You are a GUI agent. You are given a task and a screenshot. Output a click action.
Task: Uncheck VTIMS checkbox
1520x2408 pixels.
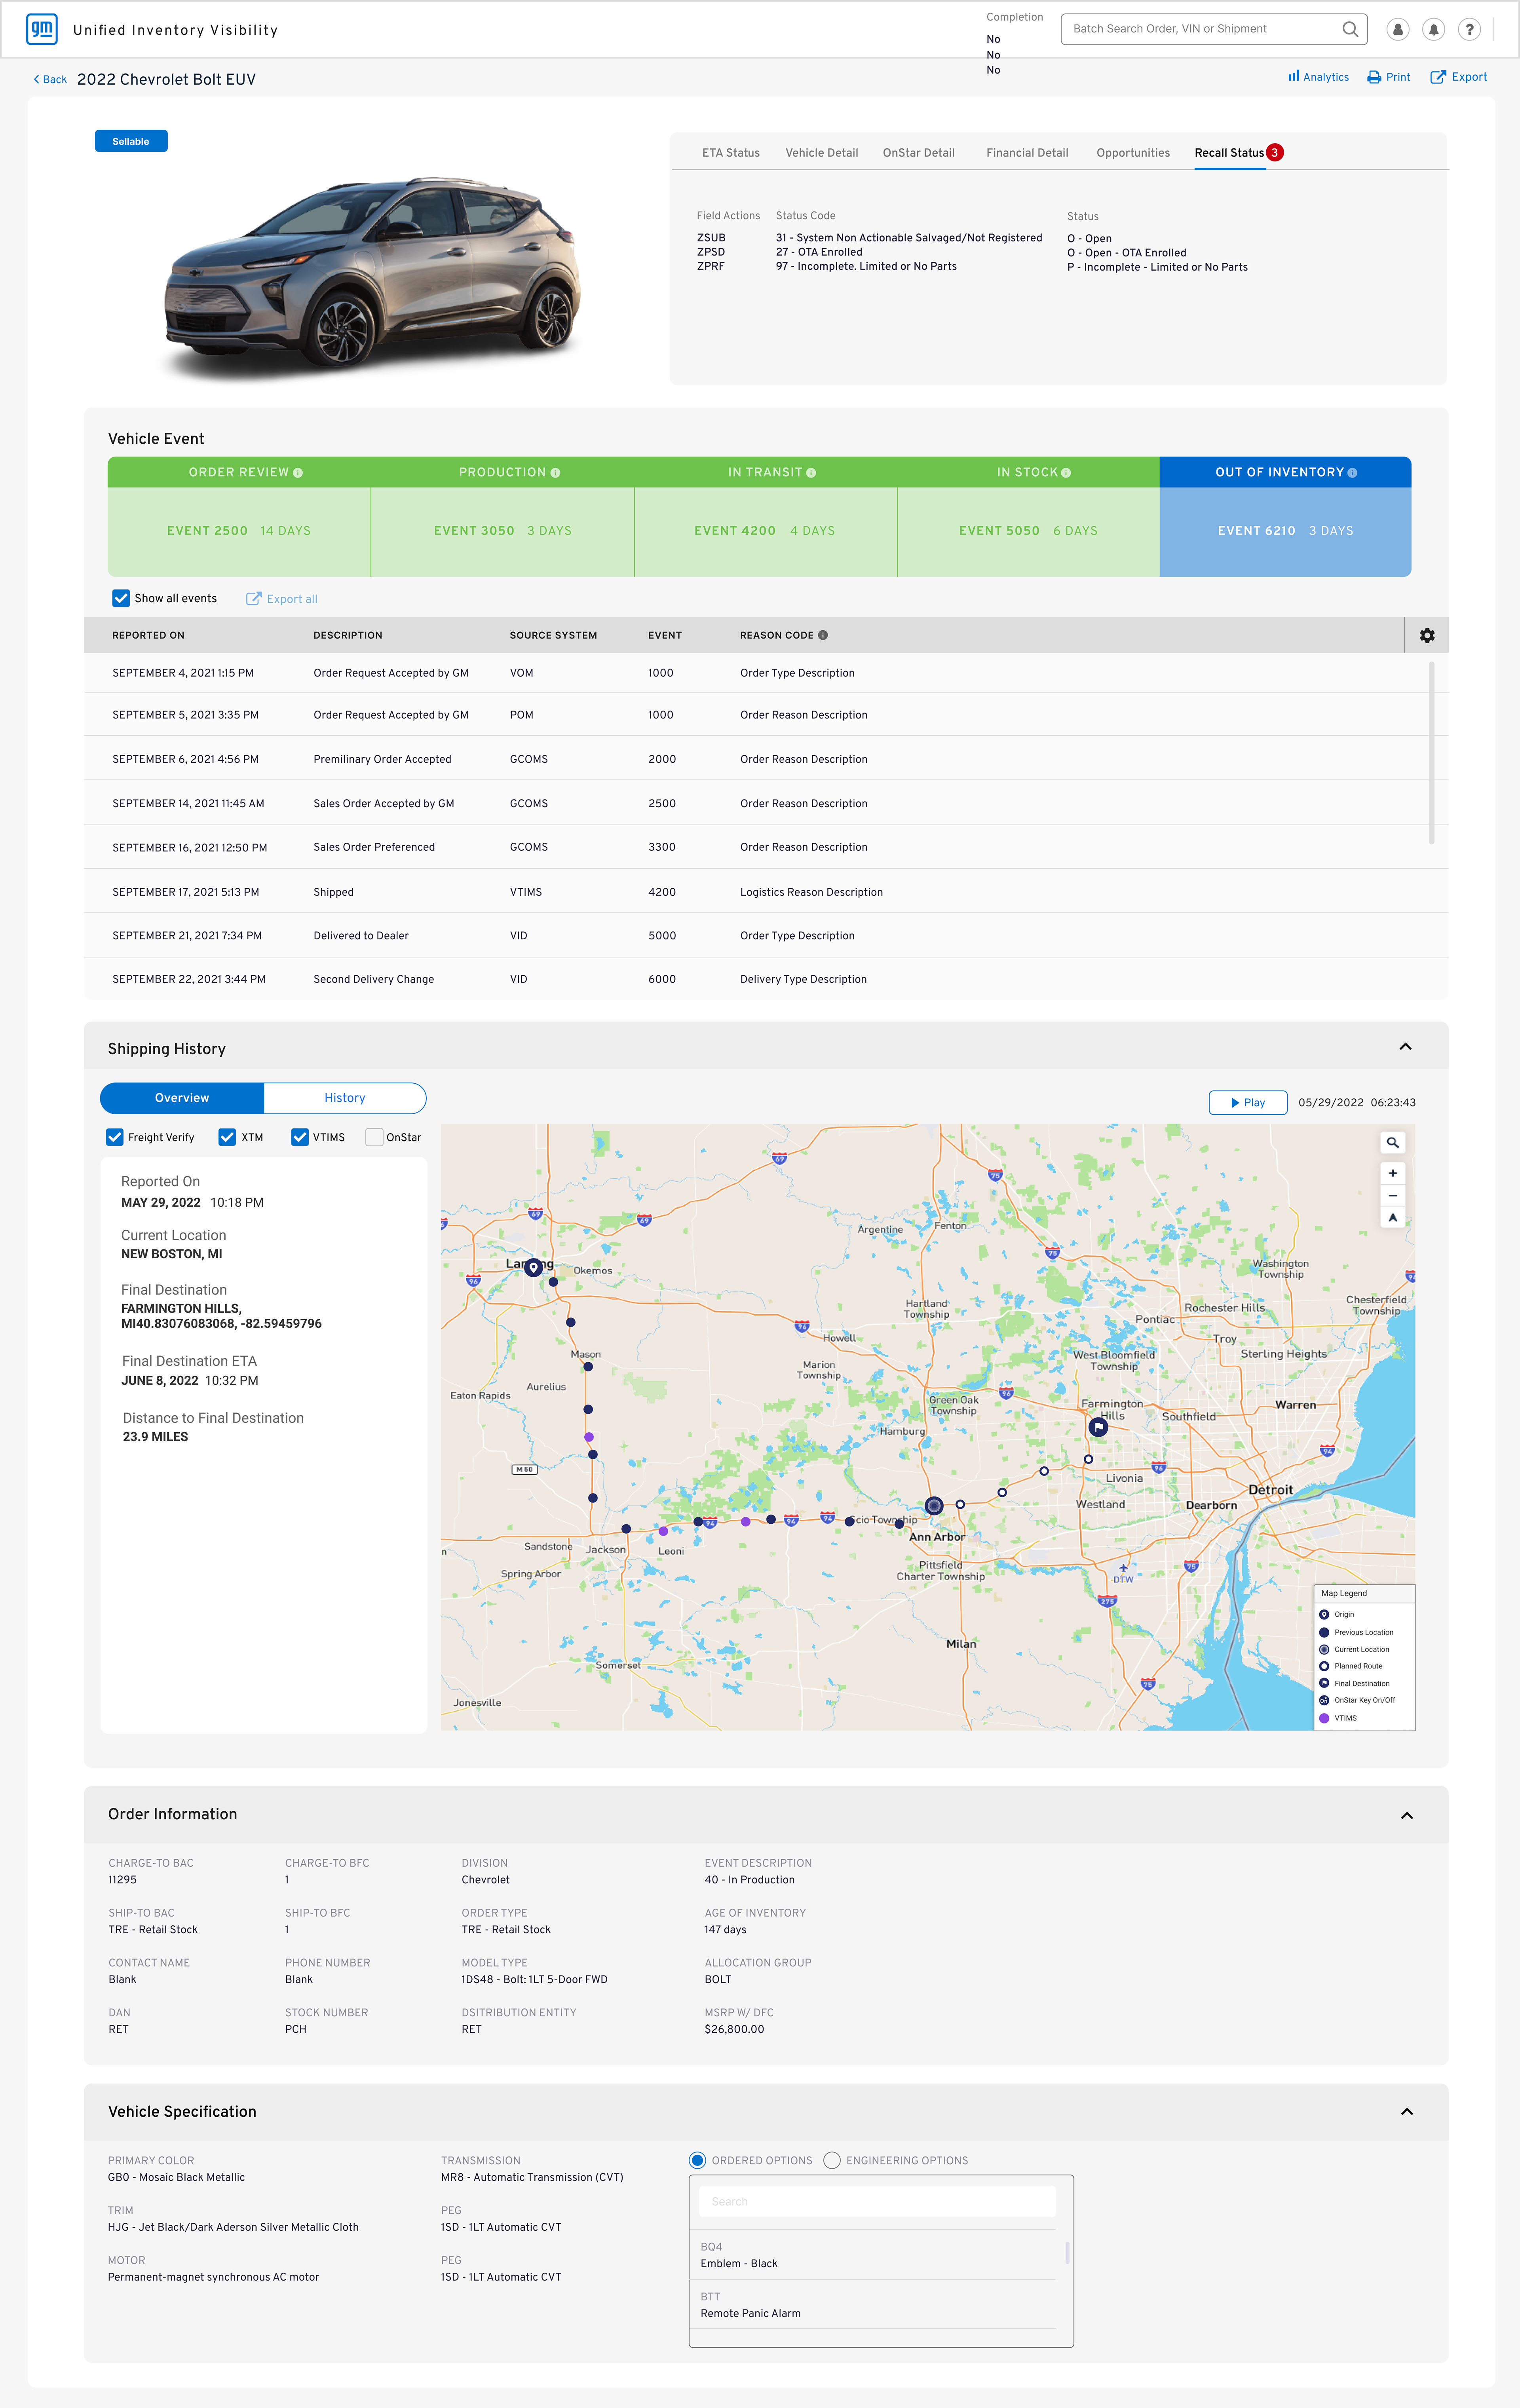[299, 1137]
